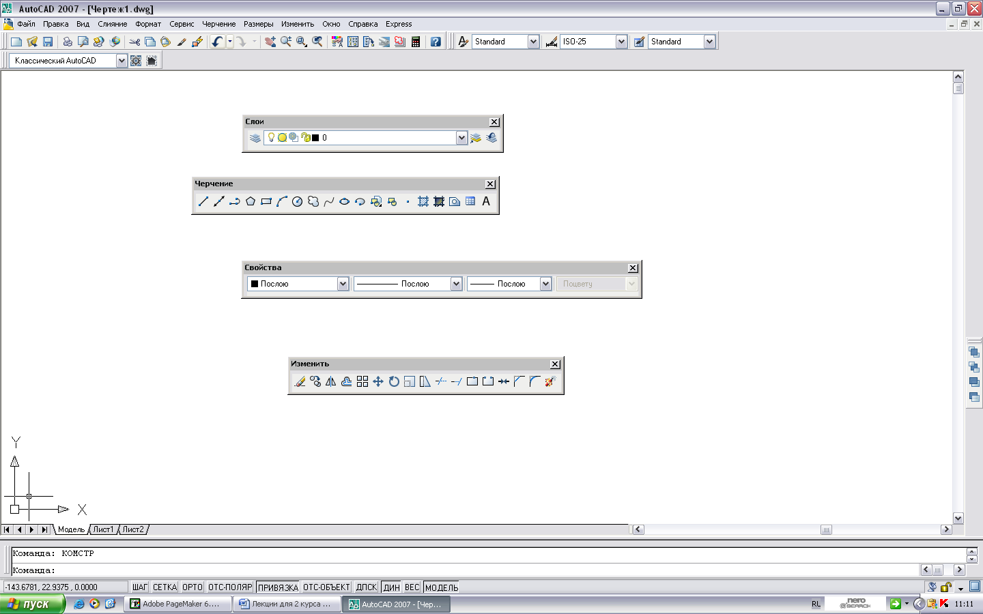Image resolution: width=983 pixels, height=614 pixels.
Task: Open Adobe PageMaker from the taskbar
Action: pos(177,604)
